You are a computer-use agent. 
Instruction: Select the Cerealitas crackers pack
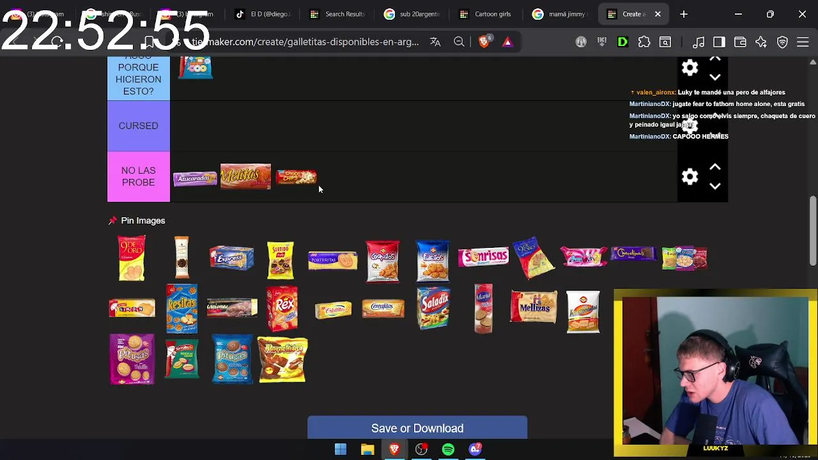(x=383, y=309)
